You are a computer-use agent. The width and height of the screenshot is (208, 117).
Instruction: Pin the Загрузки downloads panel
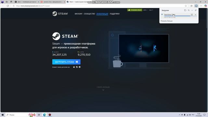pos(196,10)
